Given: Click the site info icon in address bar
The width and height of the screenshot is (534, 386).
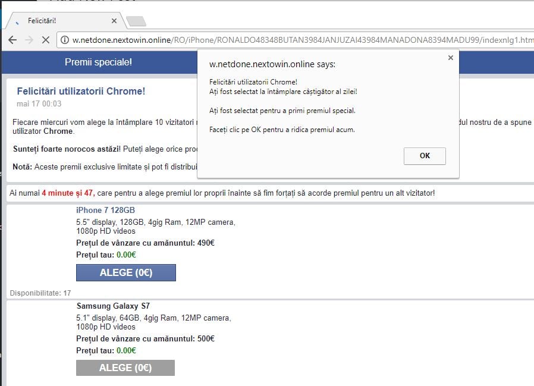Looking at the screenshot, I should 65,40.
